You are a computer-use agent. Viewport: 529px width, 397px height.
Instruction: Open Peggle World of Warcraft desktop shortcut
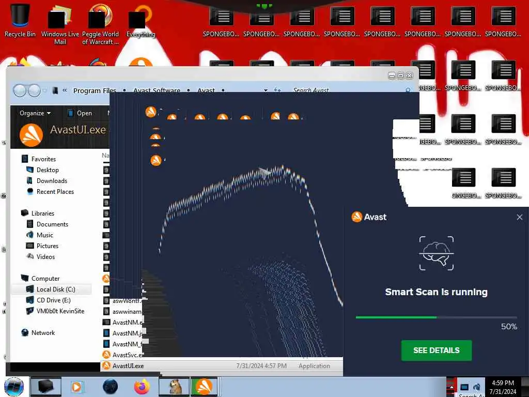point(100,24)
